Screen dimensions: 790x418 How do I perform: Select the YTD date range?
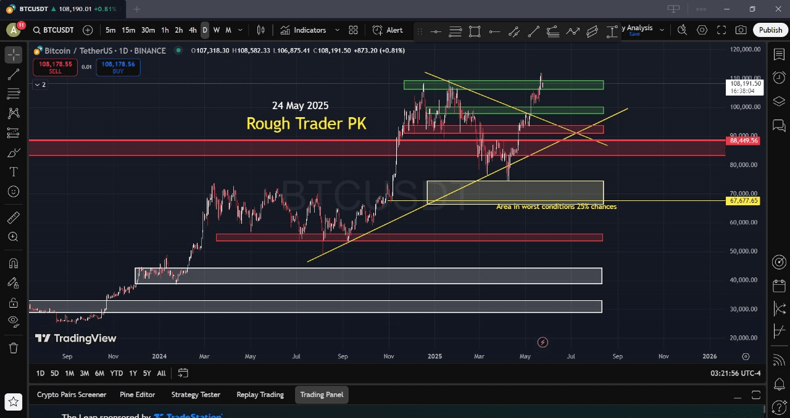point(116,373)
